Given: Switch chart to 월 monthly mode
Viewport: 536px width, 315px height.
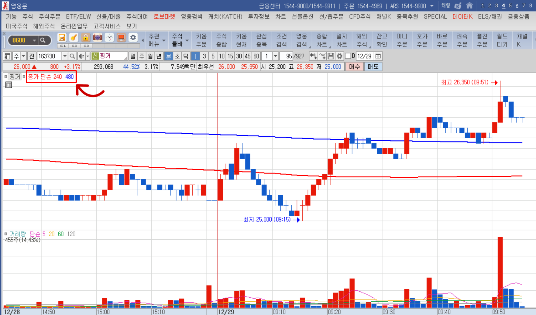Looking at the screenshot, I should (150, 56).
